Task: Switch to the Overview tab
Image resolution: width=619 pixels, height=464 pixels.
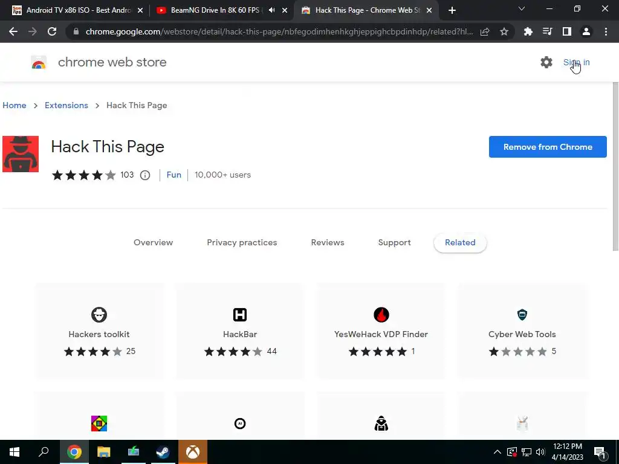Action: (x=153, y=243)
